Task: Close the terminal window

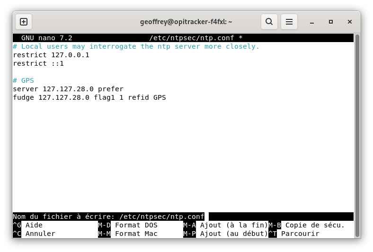Action: (x=349, y=22)
